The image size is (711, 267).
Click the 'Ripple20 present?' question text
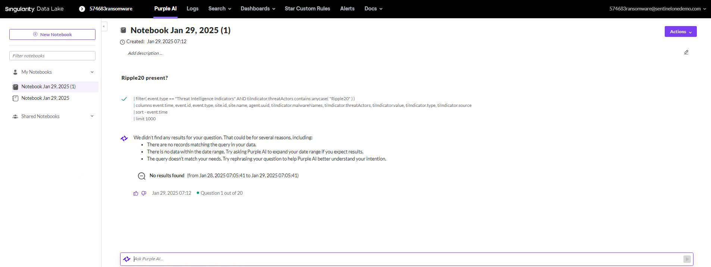point(145,78)
